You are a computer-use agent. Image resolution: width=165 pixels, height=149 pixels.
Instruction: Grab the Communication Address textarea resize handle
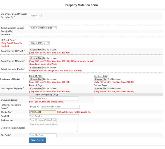(x=76, y=131)
